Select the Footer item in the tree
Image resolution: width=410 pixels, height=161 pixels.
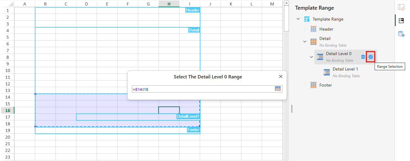coord(326,85)
